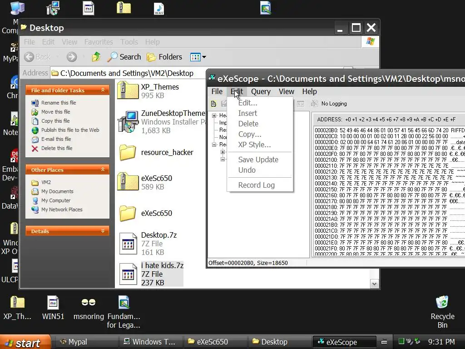465x349 pixels.
Task: Select the ZuneDesktopTheme installer icon
Action: pyautogui.click(x=128, y=122)
